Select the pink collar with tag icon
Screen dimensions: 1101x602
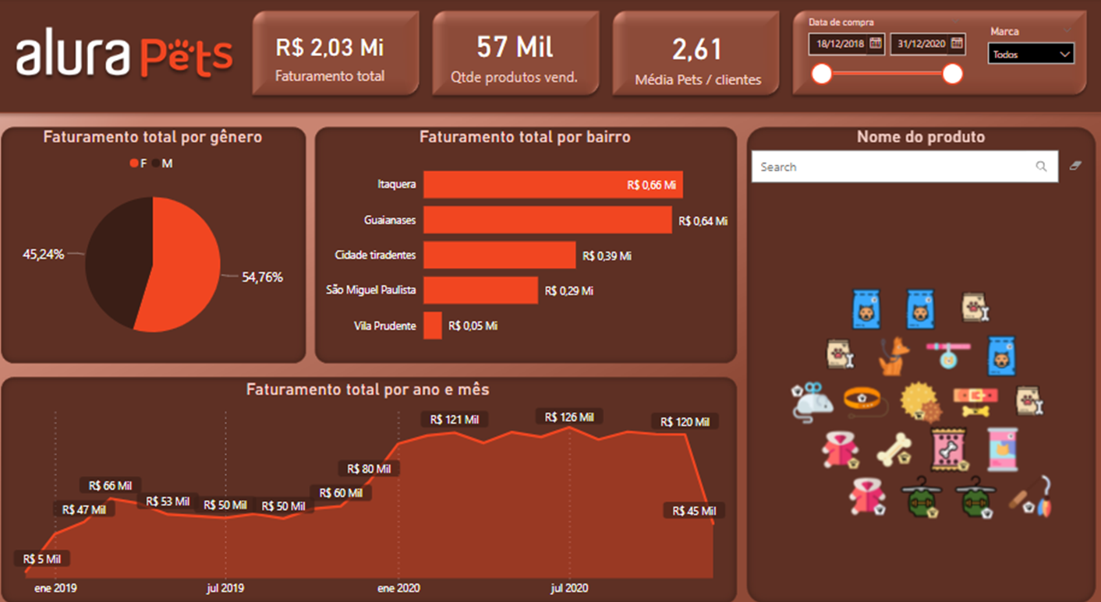[x=948, y=354]
